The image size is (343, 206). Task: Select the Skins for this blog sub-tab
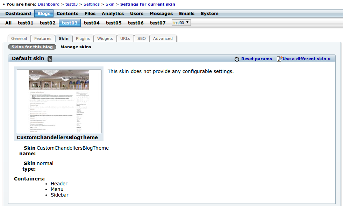click(32, 47)
